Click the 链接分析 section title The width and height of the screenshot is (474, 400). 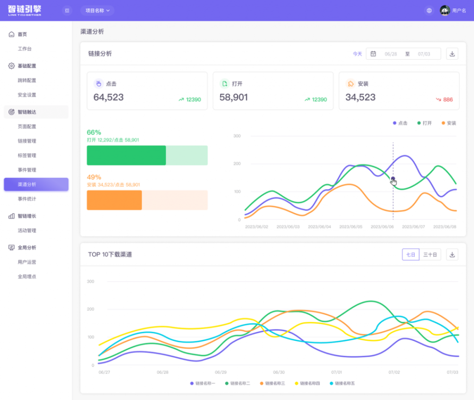100,54
